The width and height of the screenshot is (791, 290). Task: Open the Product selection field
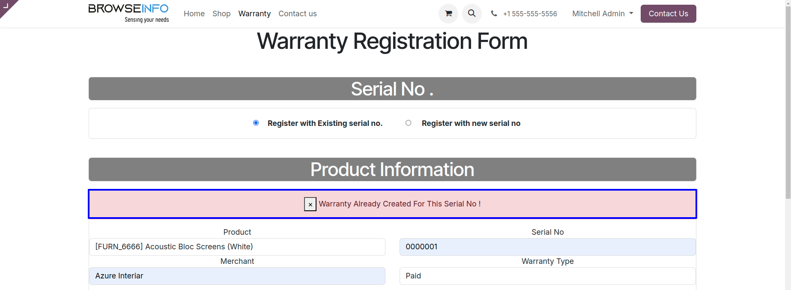pyautogui.click(x=237, y=247)
